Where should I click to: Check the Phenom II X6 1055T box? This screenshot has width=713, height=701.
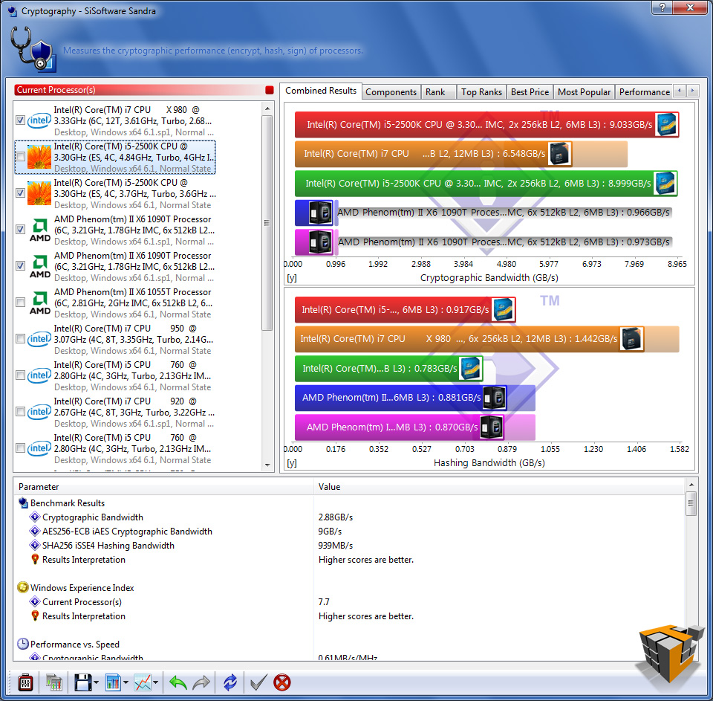21,303
